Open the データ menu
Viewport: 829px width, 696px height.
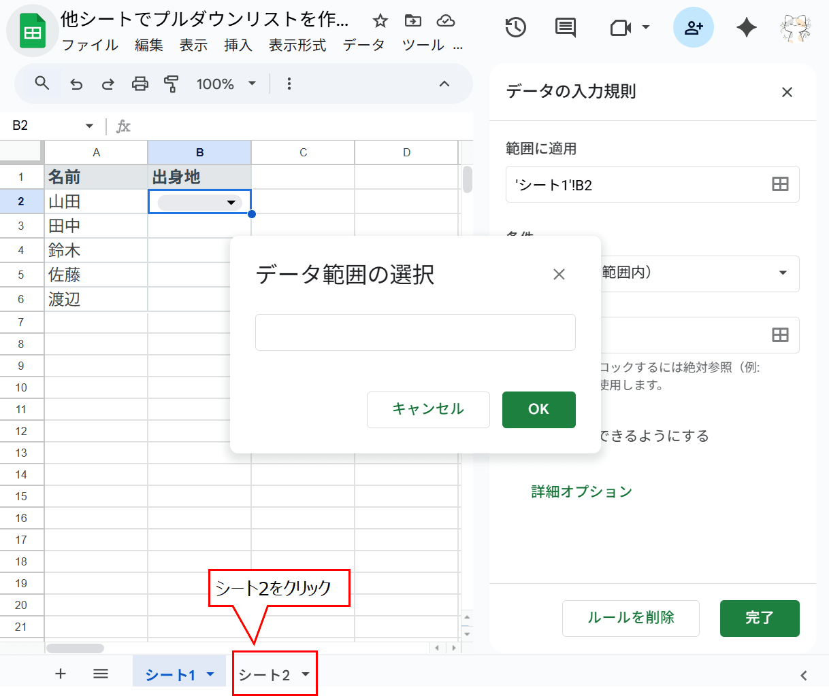[x=365, y=45]
